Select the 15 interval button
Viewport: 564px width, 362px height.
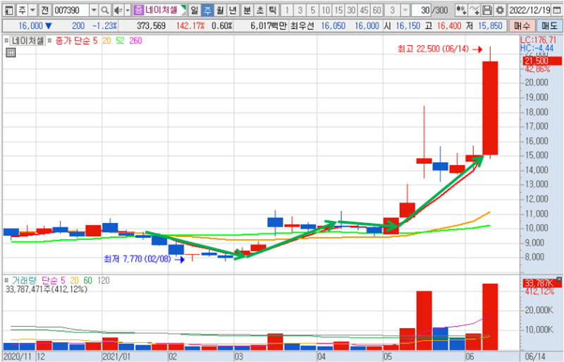click(x=338, y=10)
